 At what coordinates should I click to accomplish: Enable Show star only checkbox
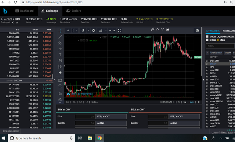(x=207, y=40)
